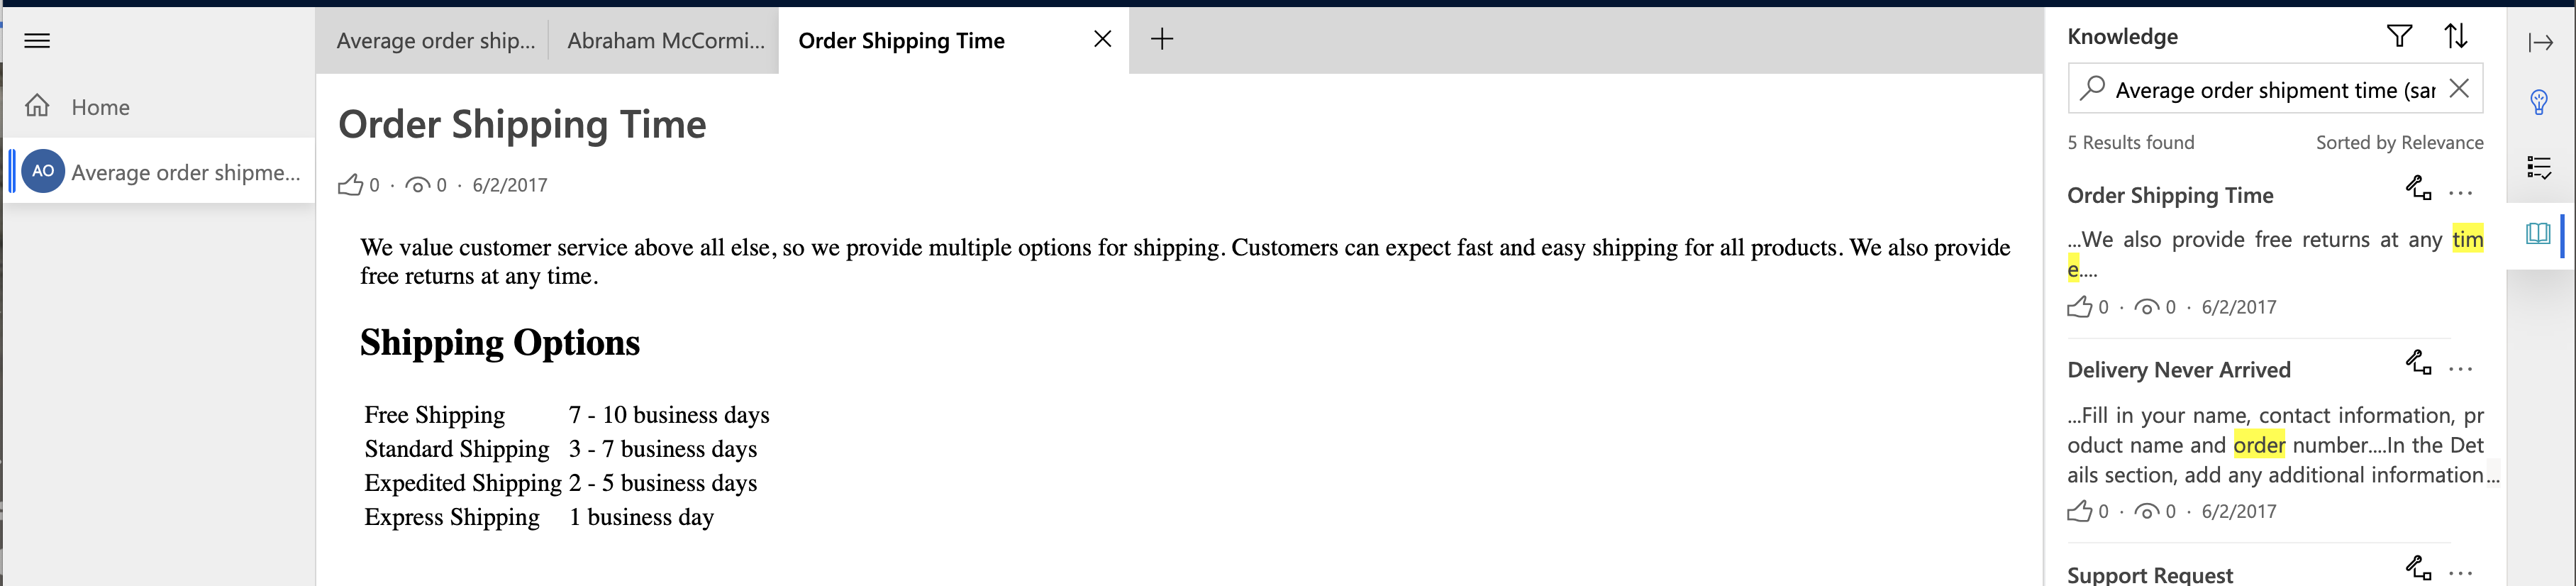Switch to the Average order shipment tab
This screenshot has width=2576, height=586.
click(435, 41)
